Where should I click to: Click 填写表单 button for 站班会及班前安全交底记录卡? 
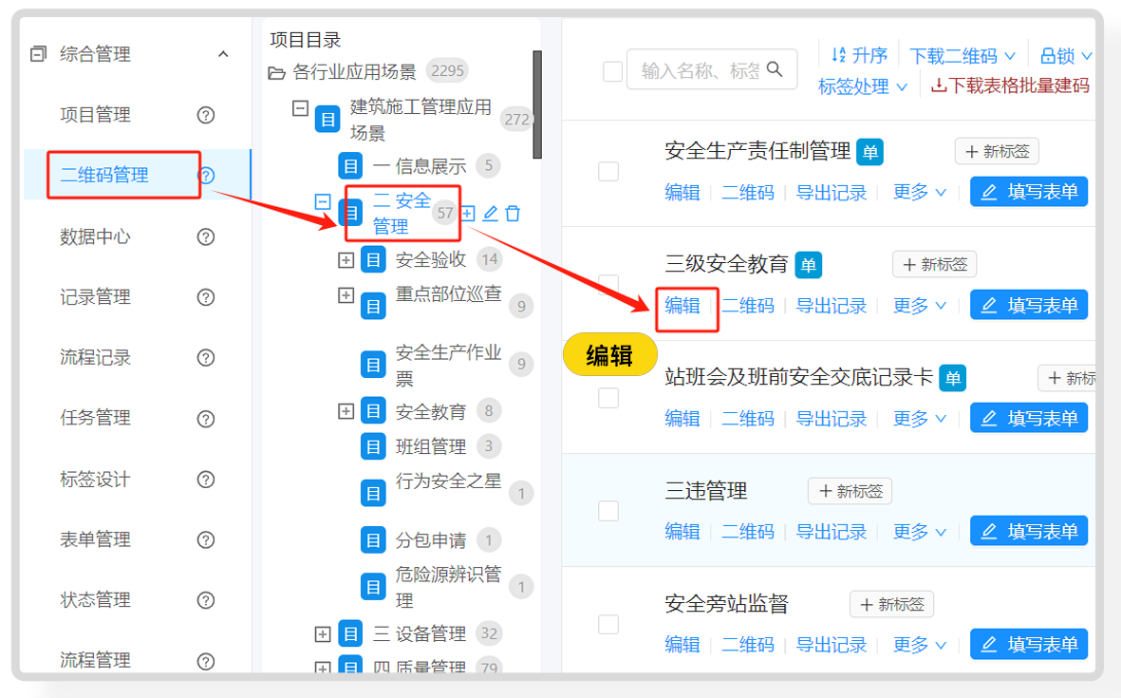1029,418
